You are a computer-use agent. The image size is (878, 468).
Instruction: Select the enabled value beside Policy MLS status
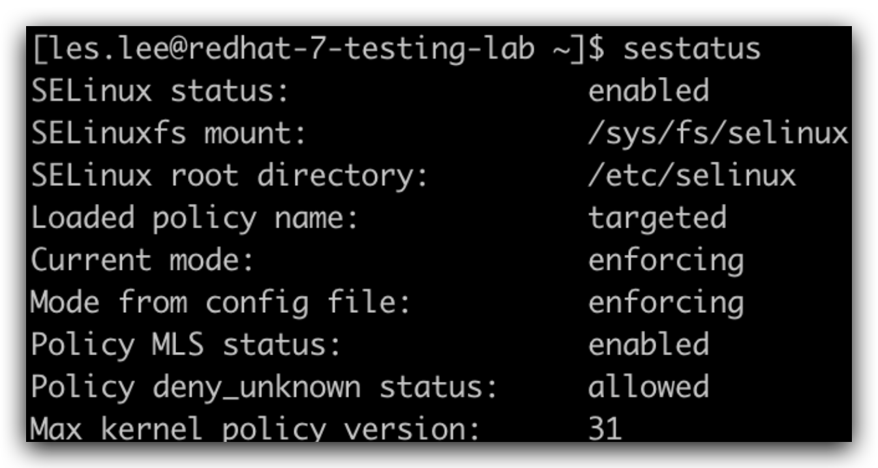[x=648, y=345]
